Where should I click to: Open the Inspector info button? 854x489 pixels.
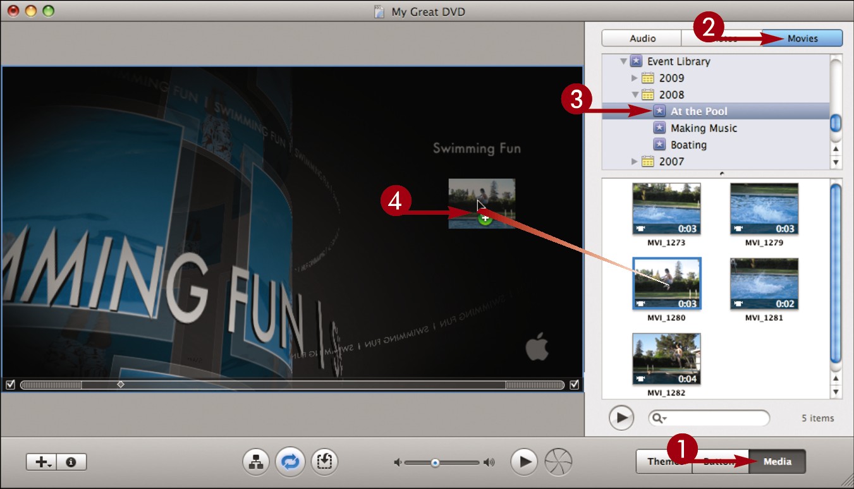[x=71, y=462]
